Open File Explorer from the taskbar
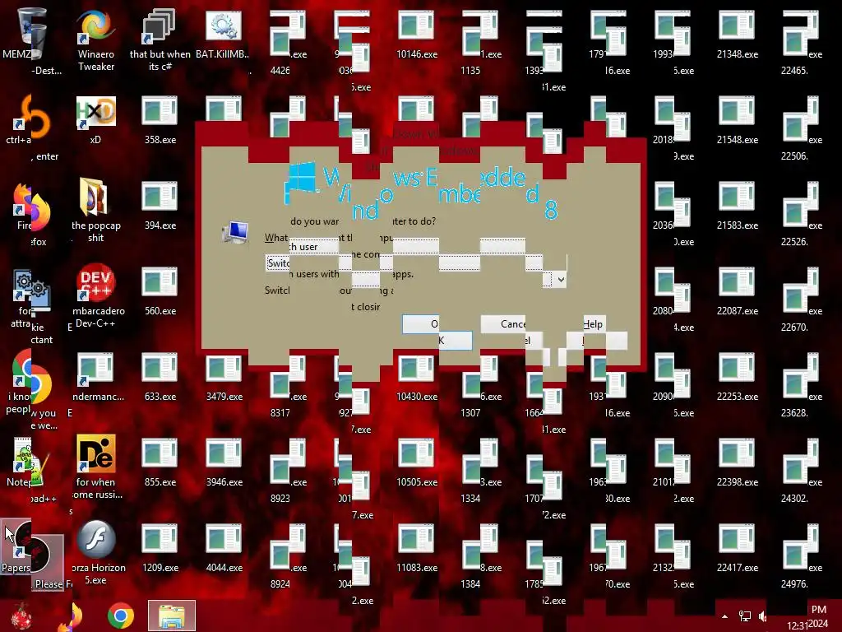This screenshot has height=632, width=842. (x=172, y=616)
